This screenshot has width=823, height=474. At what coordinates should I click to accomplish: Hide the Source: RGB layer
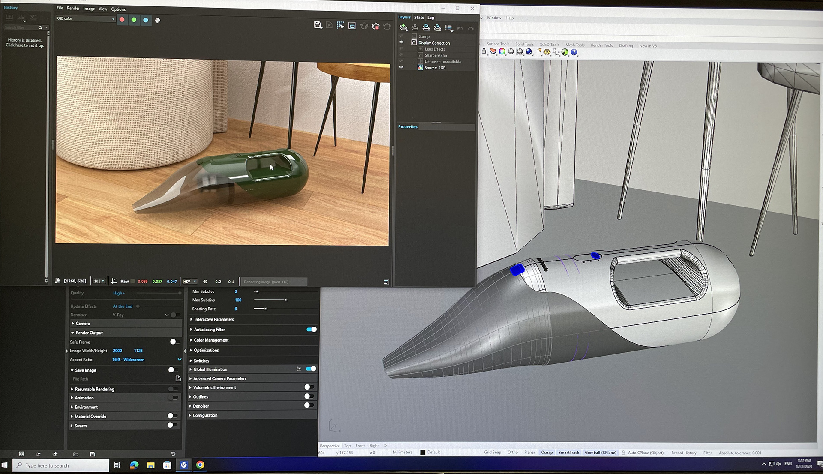coord(401,67)
